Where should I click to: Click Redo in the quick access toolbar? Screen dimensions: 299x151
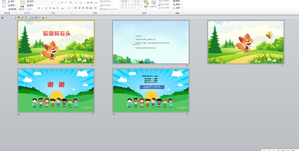pos(10,18)
